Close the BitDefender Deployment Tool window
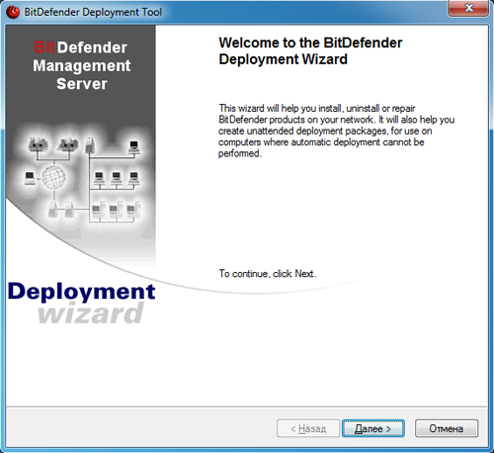 468,8
